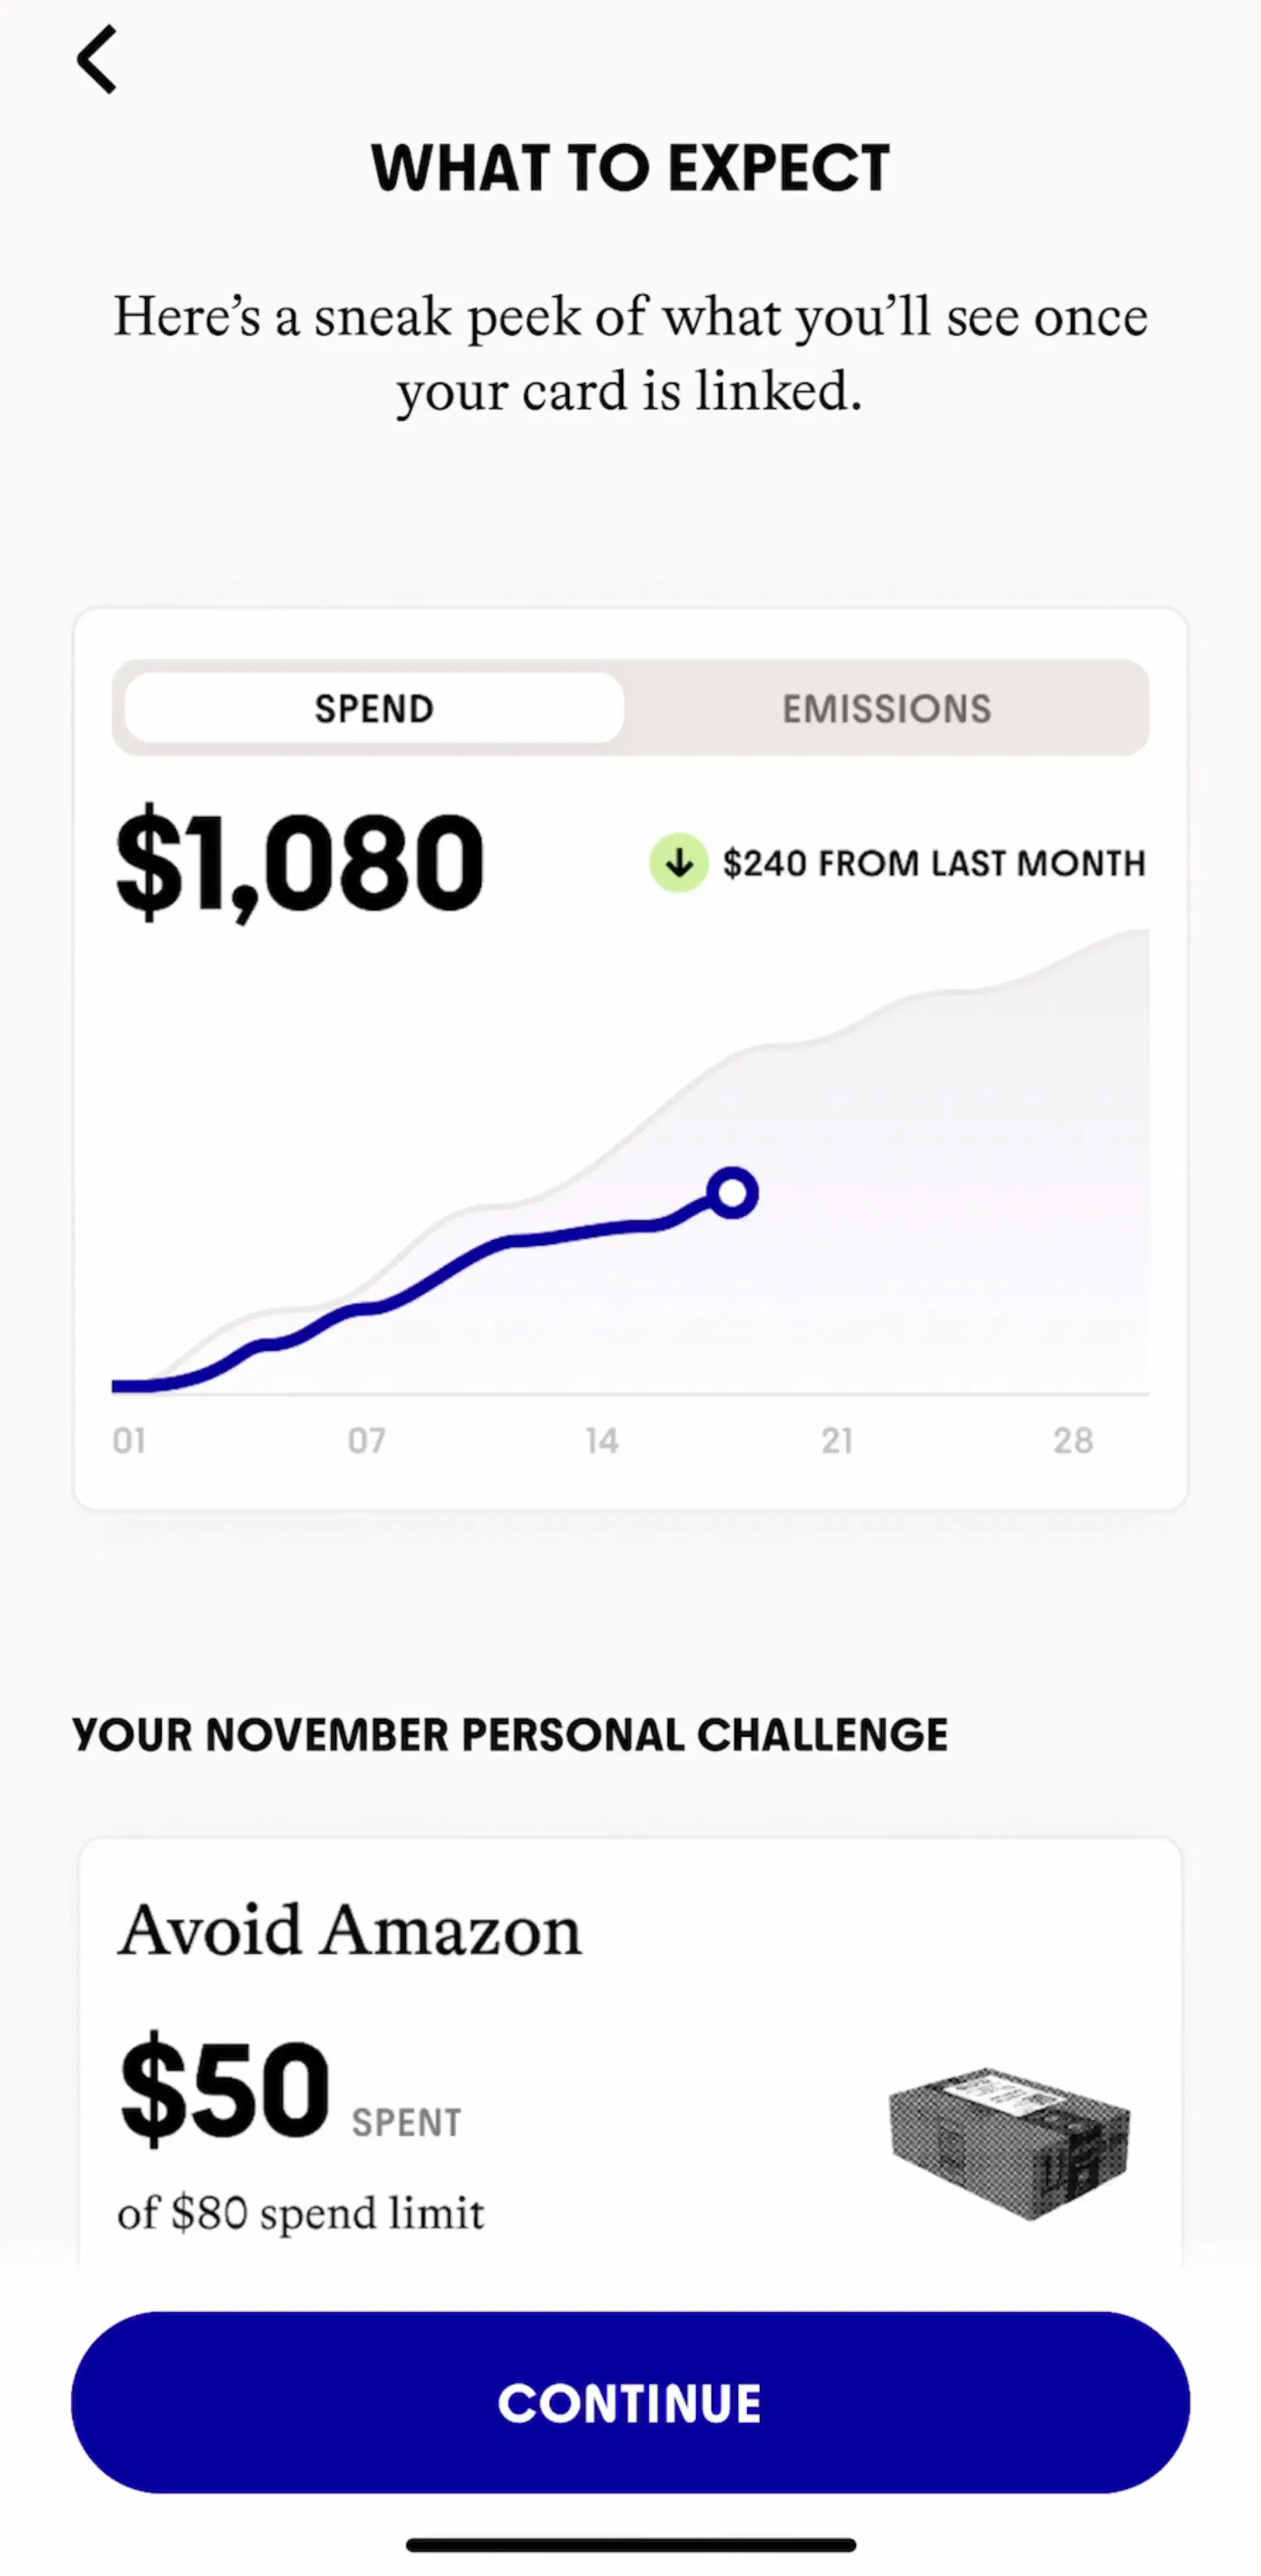Switch to the Emissions tab
Screen dimensions: 1261x2576
point(887,708)
